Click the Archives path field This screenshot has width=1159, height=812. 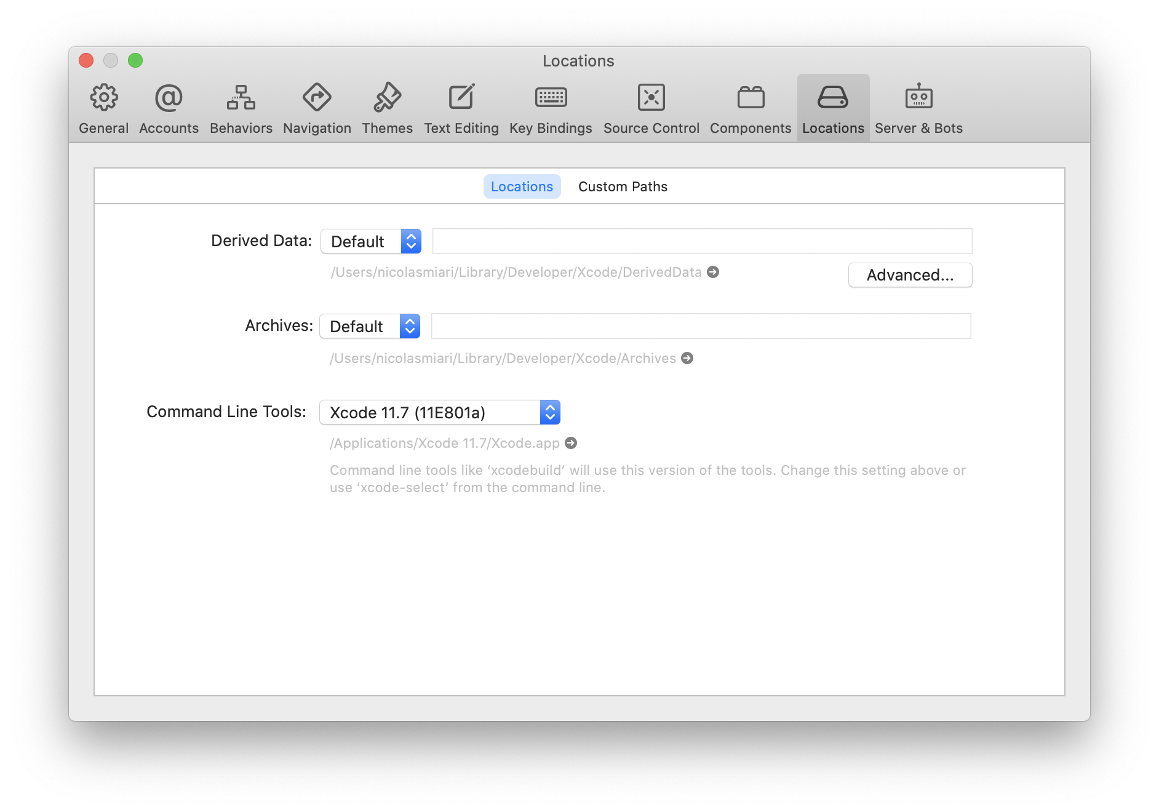(x=701, y=326)
